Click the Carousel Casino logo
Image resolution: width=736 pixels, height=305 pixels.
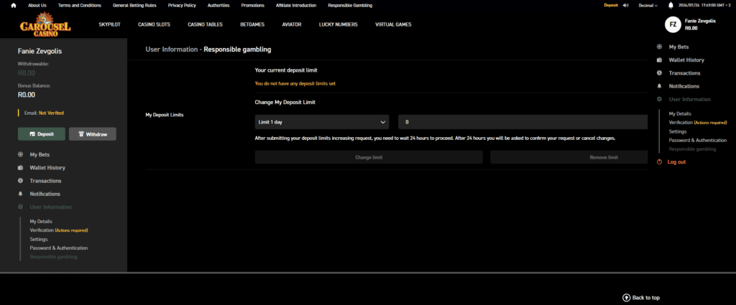point(45,25)
